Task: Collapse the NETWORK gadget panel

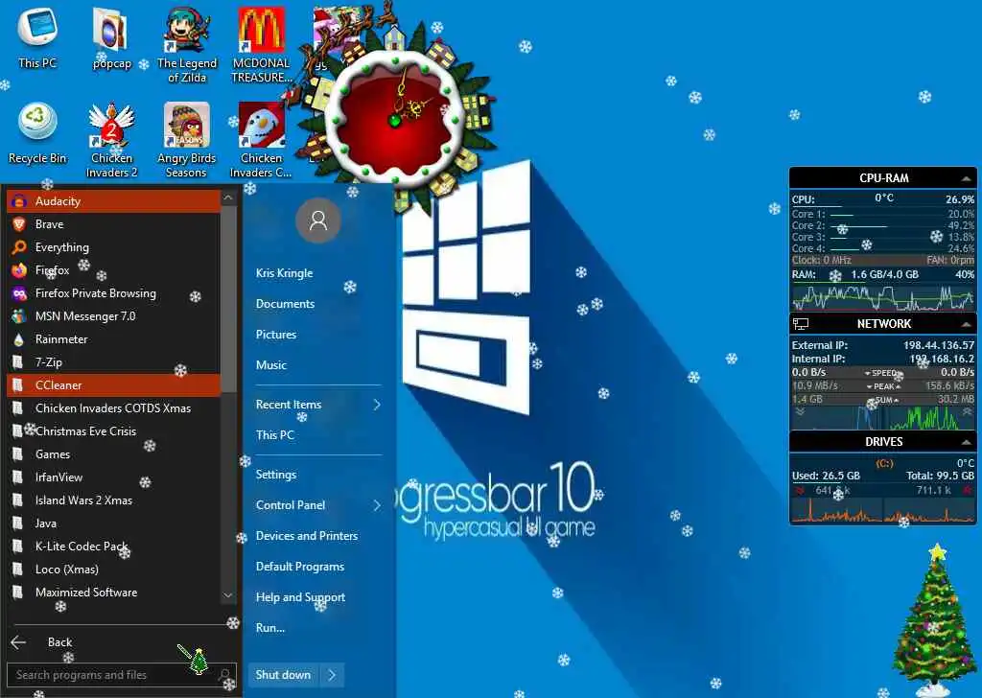Action: click(966, 324)
